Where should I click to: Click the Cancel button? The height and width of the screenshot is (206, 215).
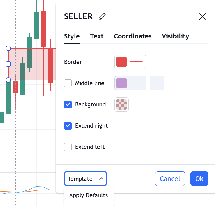[x=170, y=179]
